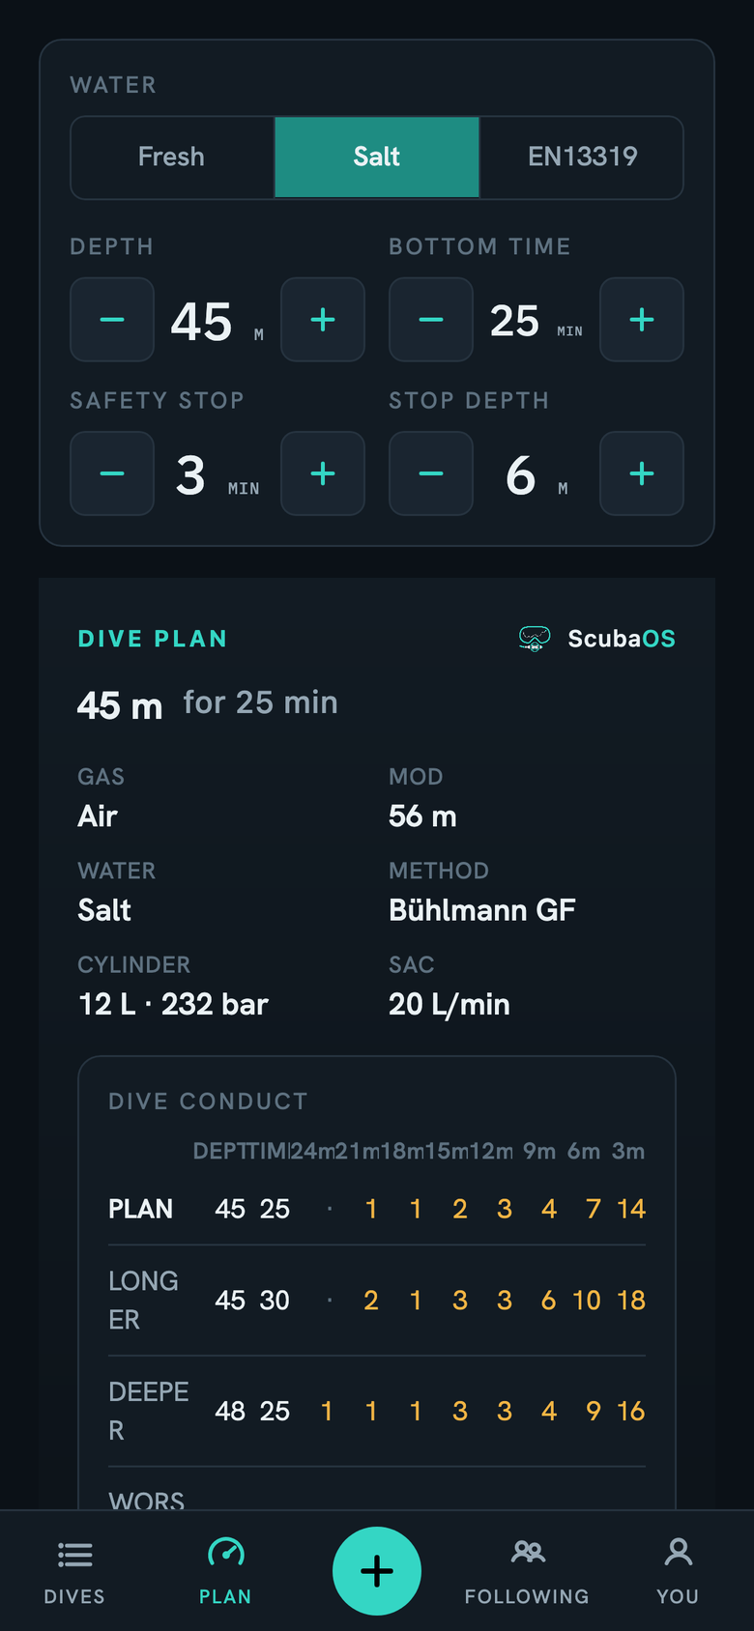The height and width of the screenshot is (1631, 754).
Task: Add a minute to safety stop
Action: 323,473
